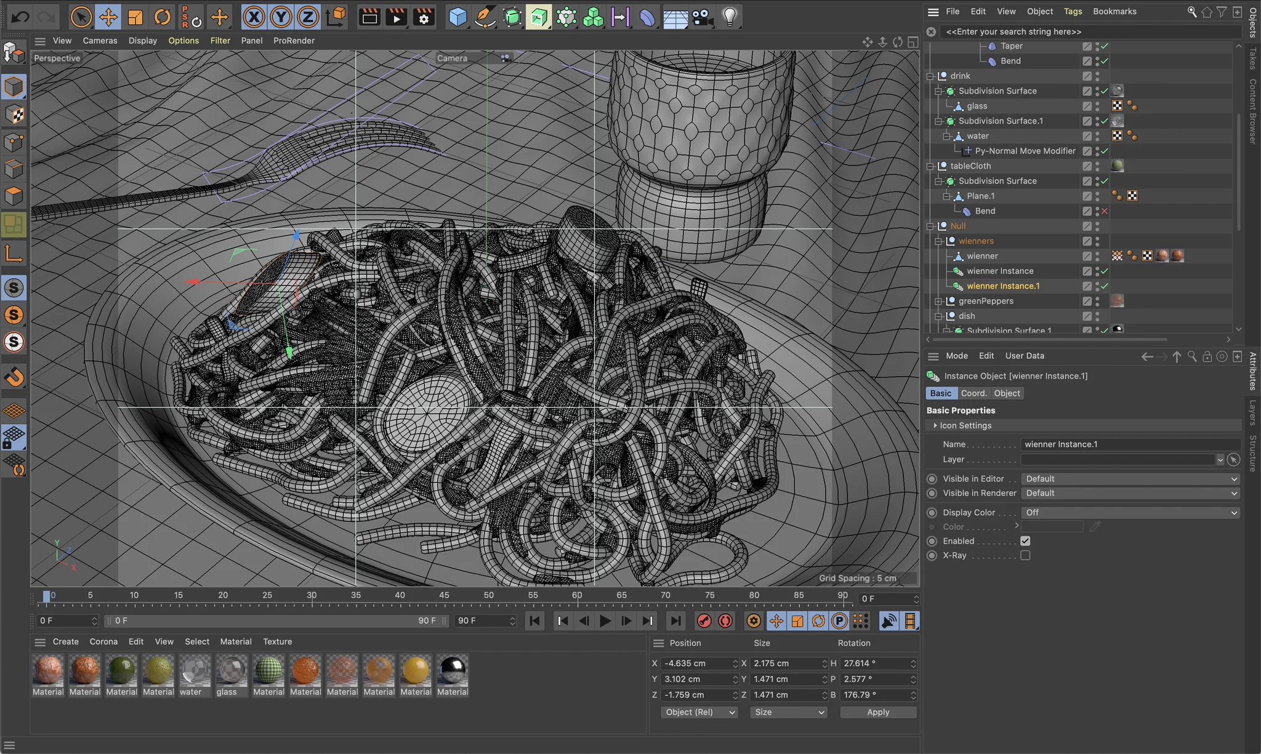Screen dimensions: 1261x754
Task: Play the animation forwards
Action: pos(605,621)
